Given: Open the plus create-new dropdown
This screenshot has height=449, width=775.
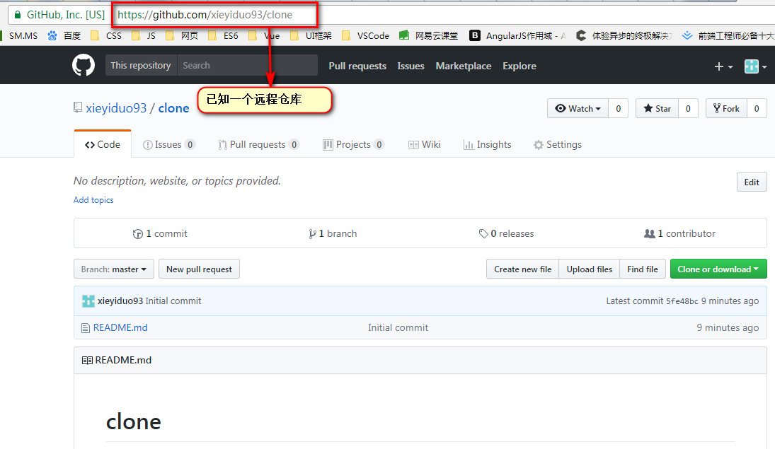Looking at the screenshot, I should pos(723,66).
